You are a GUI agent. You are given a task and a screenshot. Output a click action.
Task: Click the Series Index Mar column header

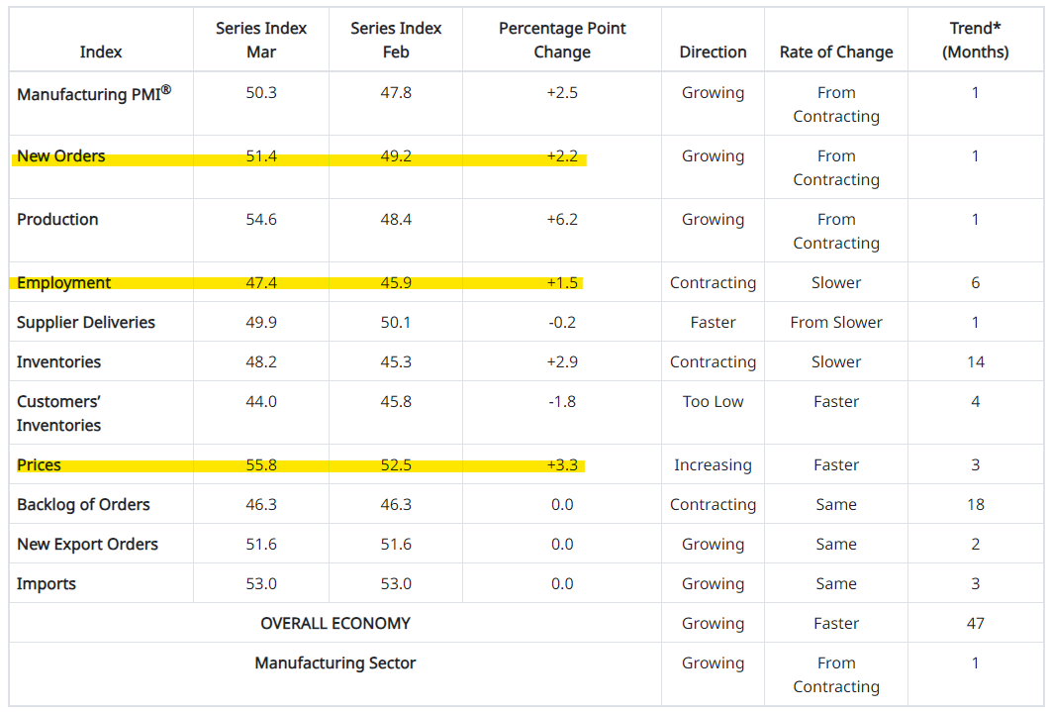click(x=261, y=40)
